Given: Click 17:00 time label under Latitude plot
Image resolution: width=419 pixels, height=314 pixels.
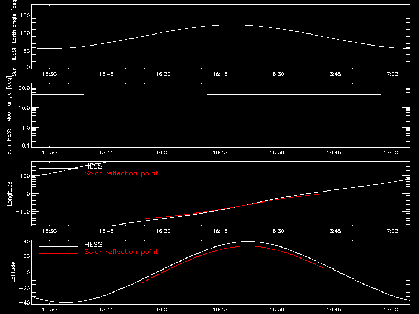Looking at the screenshot, I should 391,310.
